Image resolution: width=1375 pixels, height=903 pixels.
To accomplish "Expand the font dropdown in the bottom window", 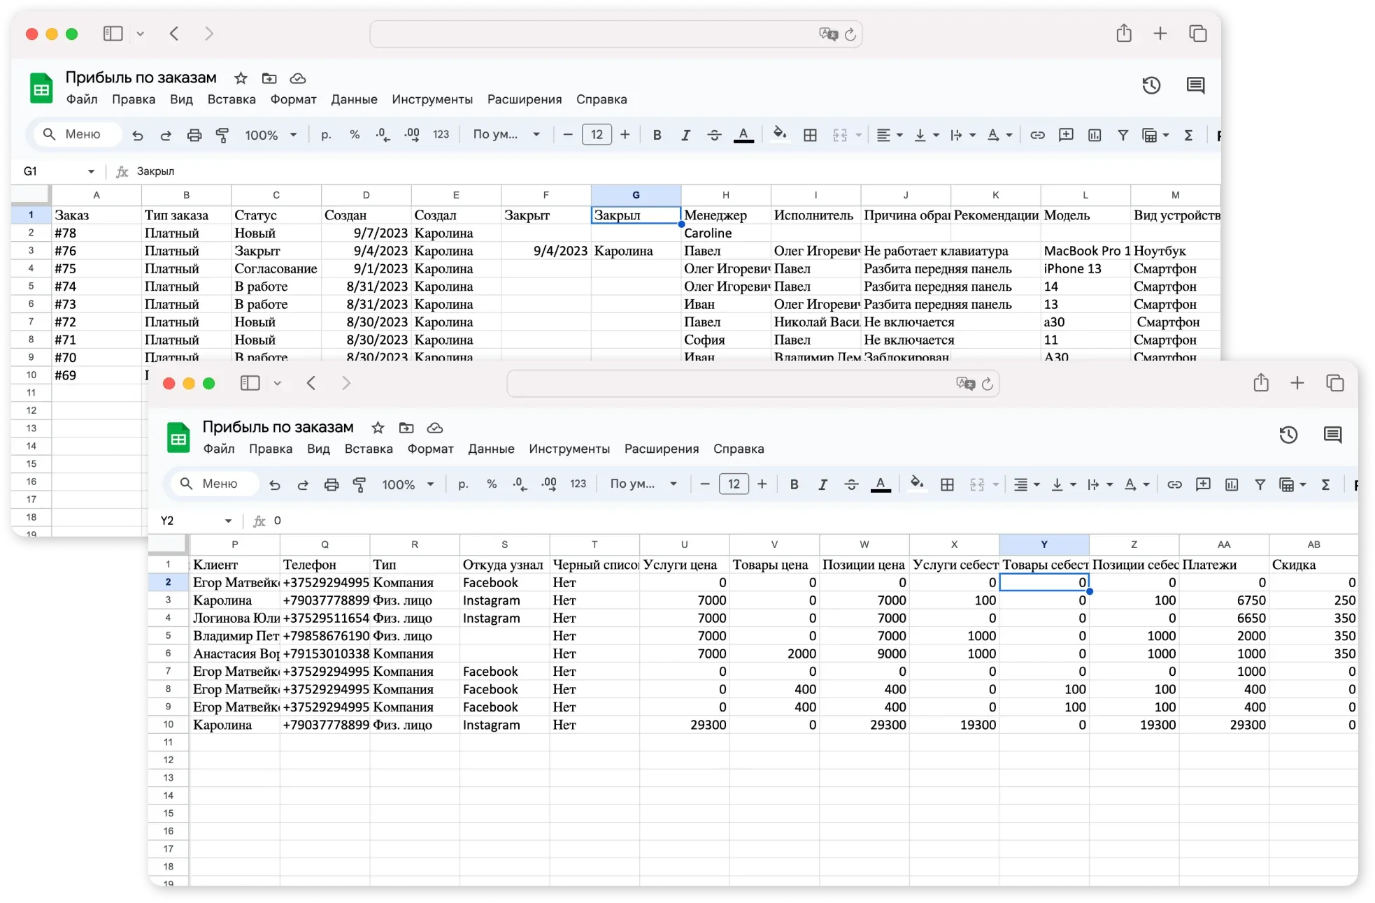I will (x=643, y=484).
